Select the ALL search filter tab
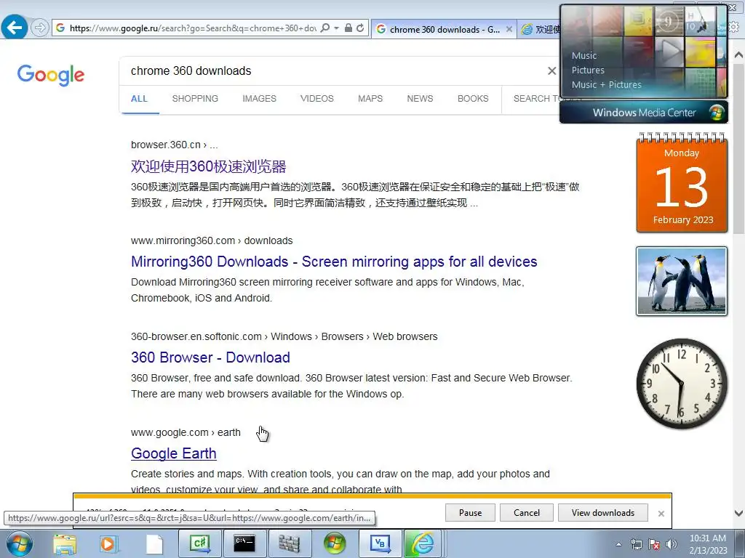The height and width of the screenshot is (558, 745). (139, 99)
